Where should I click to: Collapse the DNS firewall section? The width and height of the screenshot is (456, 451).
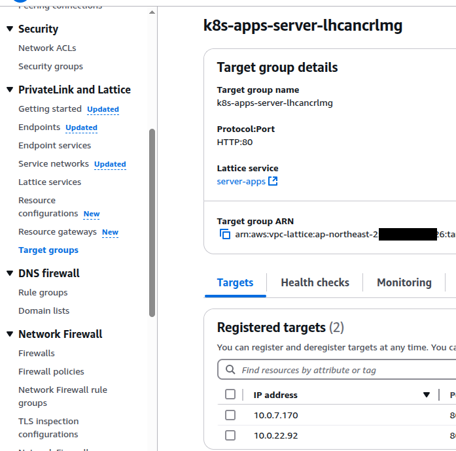[x=10, y=273]
